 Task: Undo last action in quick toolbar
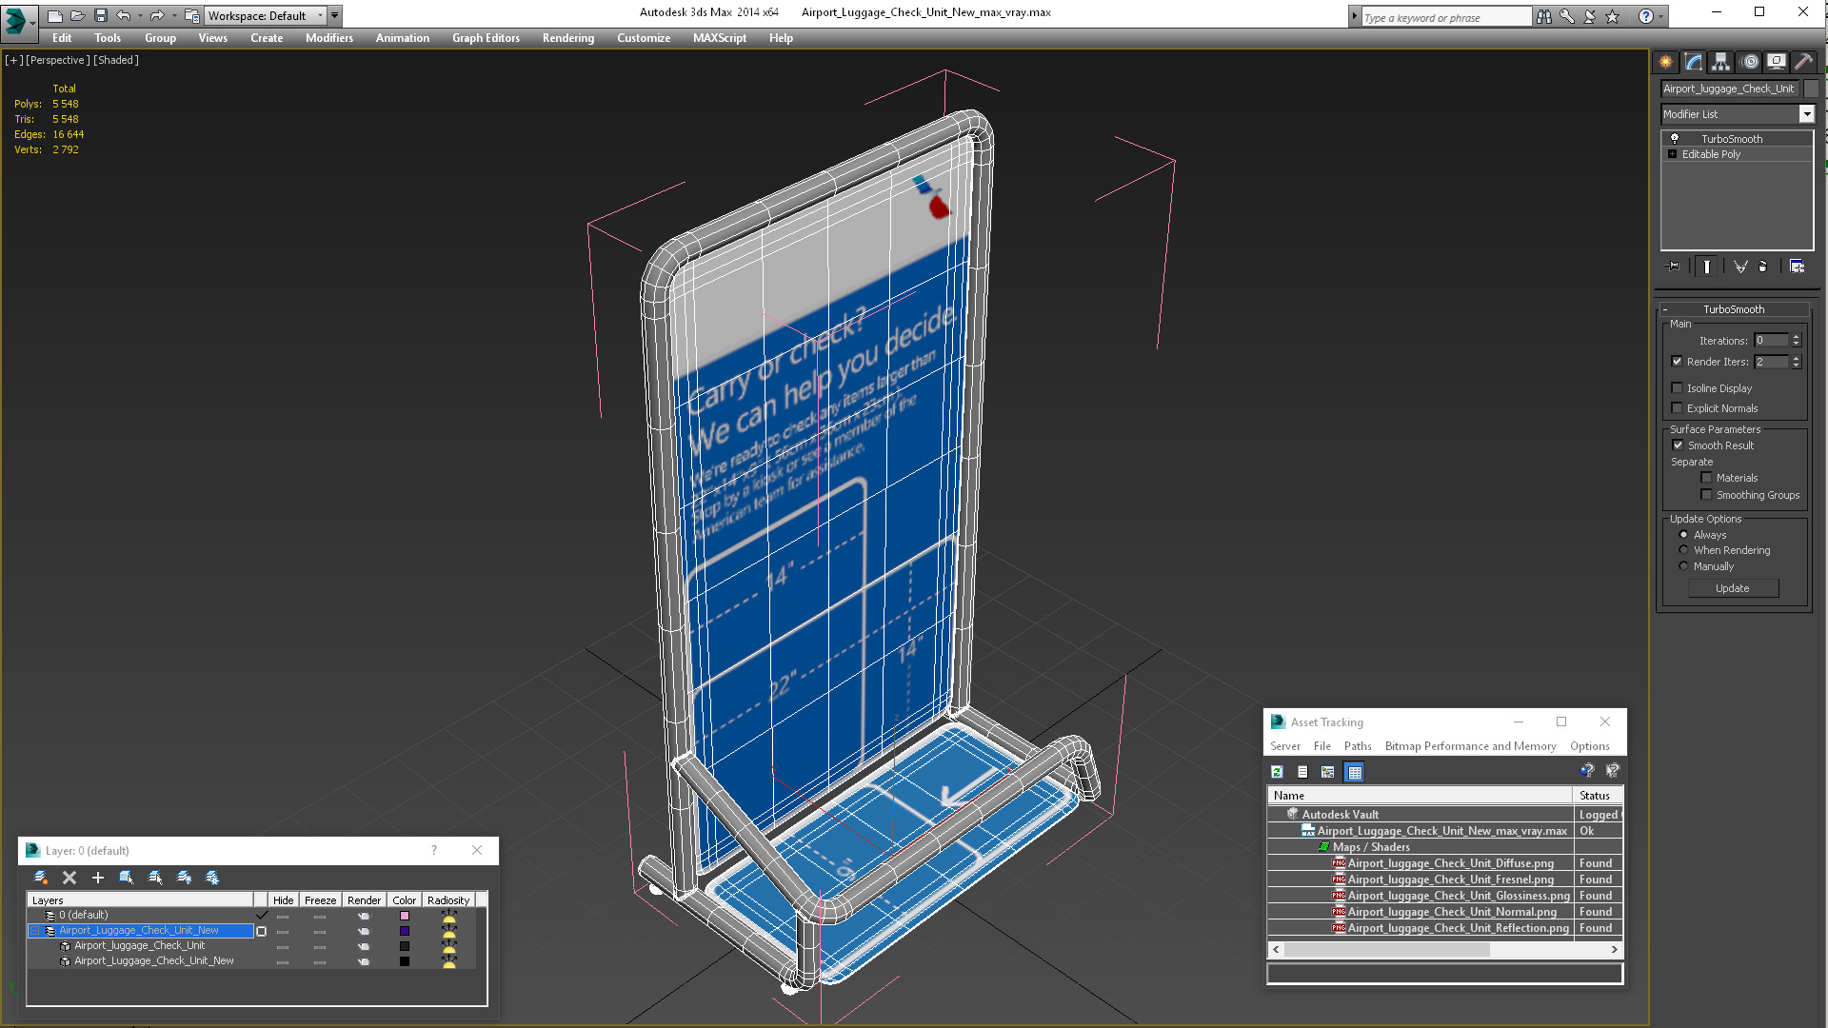123,15
